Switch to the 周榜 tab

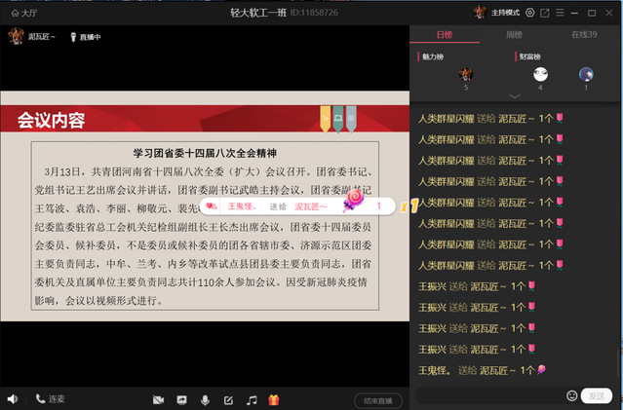515,35
